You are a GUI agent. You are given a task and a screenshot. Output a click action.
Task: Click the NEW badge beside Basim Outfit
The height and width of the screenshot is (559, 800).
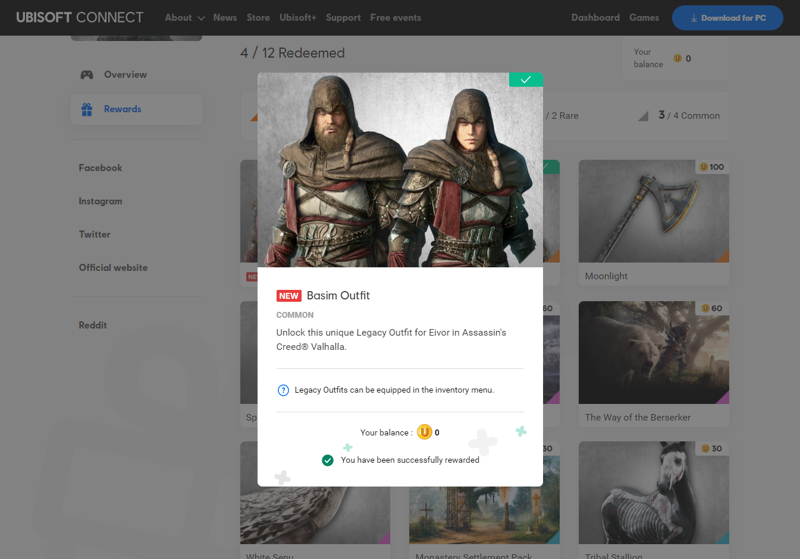pyautogui.click(x=288, y=296)
